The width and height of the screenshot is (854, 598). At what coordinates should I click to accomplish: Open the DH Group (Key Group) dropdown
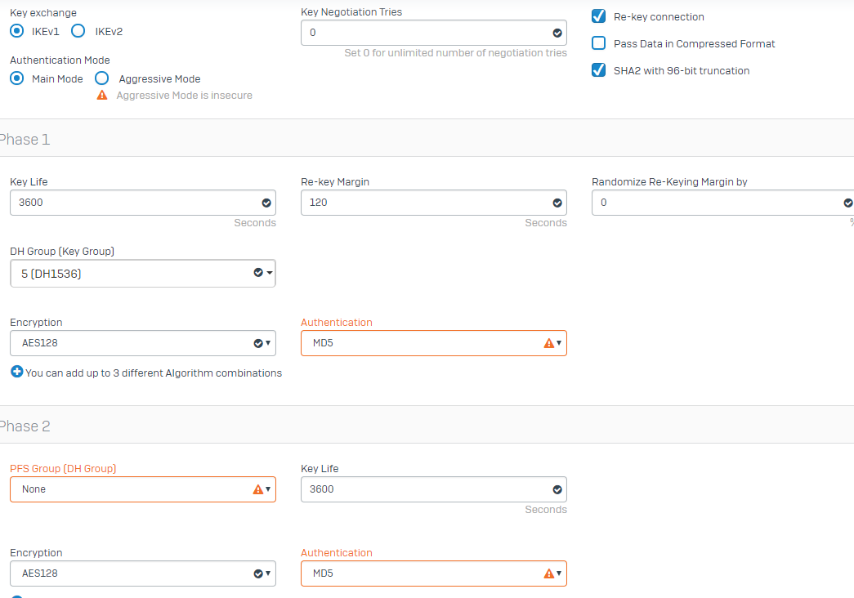(143, 274)
